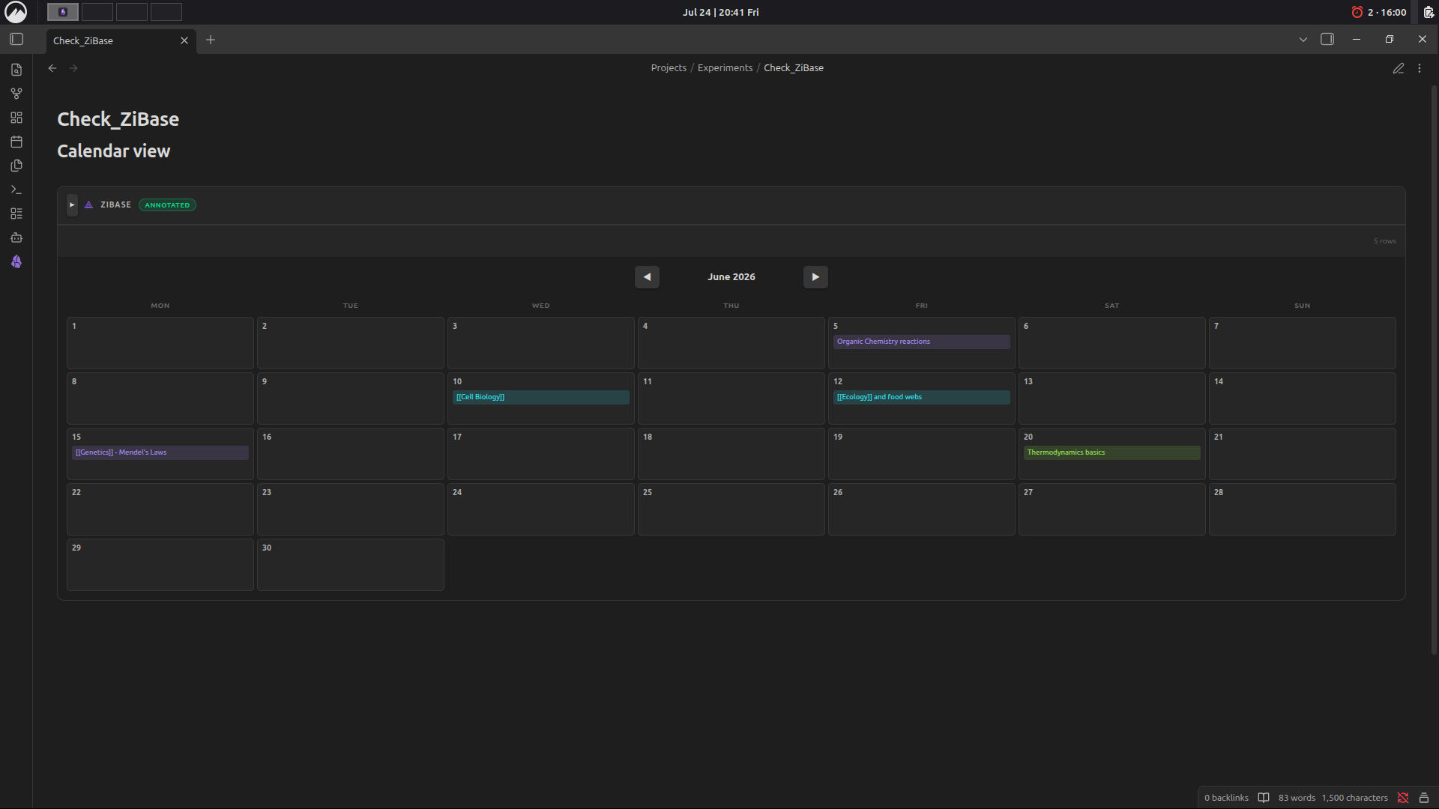Open the [[Cell Biology]] event

click(x=540, y=397)
